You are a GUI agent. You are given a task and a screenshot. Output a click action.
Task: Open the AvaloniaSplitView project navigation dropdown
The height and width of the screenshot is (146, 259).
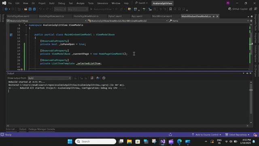[47, 21]
